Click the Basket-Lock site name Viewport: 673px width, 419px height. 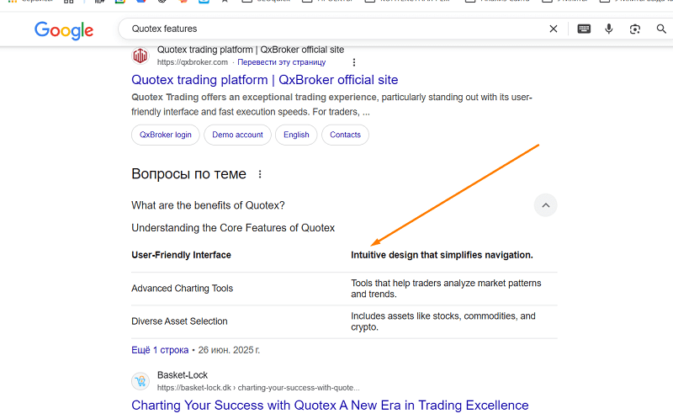(x=183, y=374)
